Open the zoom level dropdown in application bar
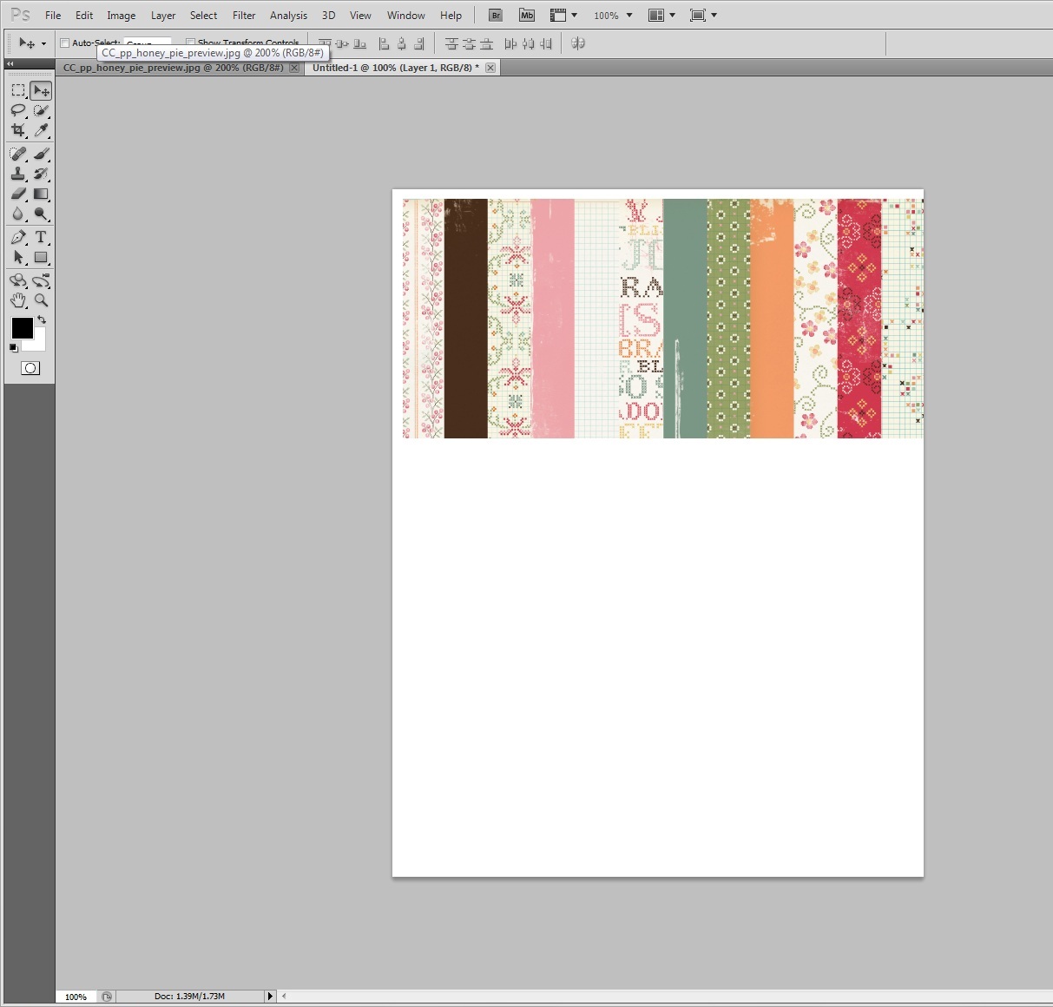This screenshot has height=1007, width=1053. point(627,15)
